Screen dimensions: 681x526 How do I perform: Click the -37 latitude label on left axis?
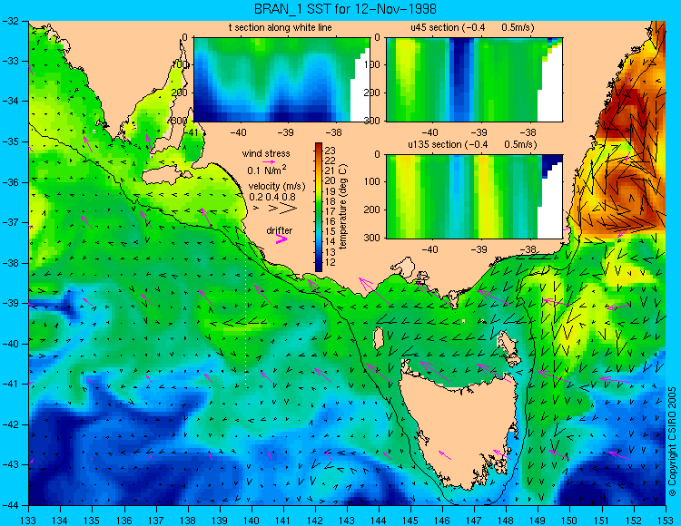(11, 222)
